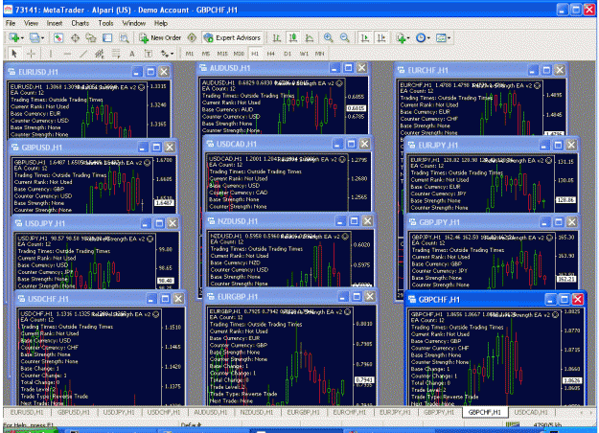Expand the New Chart dropdown arrow
Image resolution: width=599 pixels, height=433 pixels.
[22, 38]
